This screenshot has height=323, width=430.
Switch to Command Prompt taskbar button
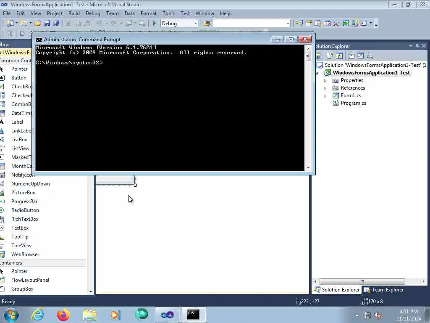pyautogui.click(x=193, y=315)
